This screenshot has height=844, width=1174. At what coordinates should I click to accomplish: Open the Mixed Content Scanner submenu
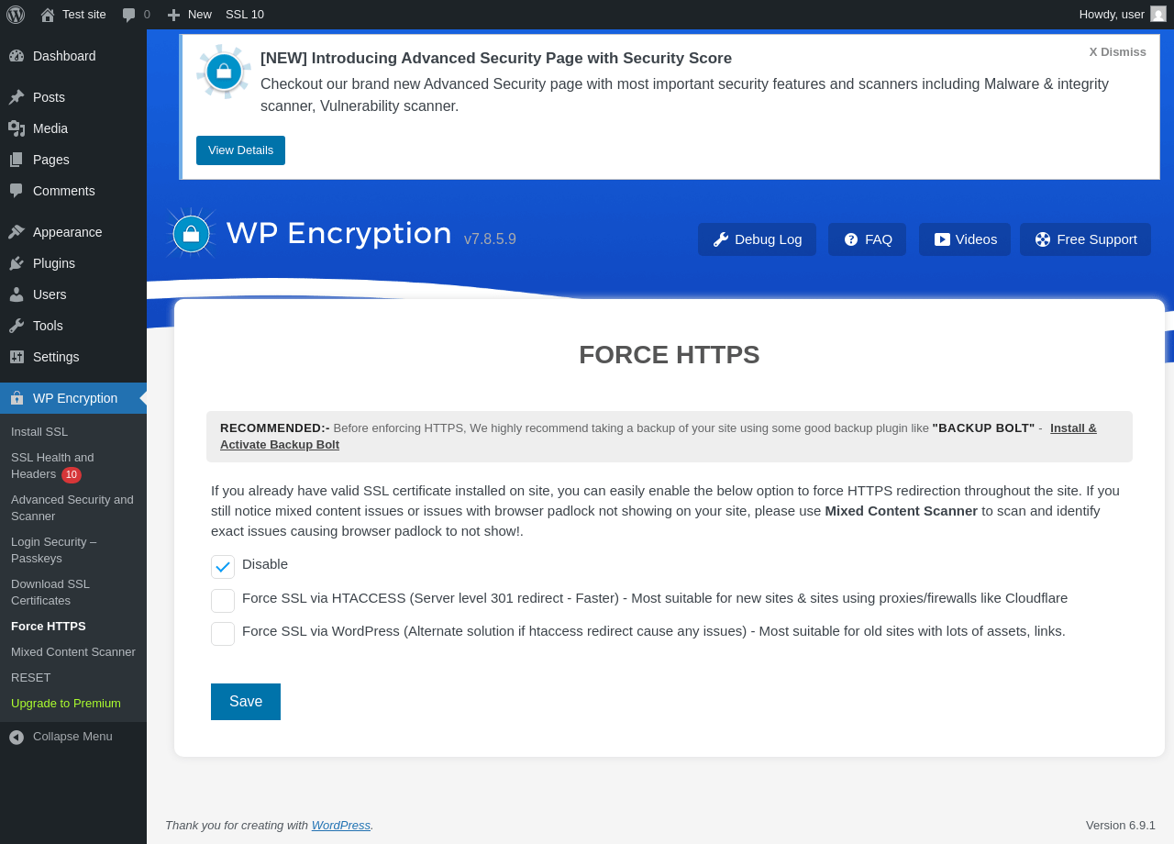73,652
